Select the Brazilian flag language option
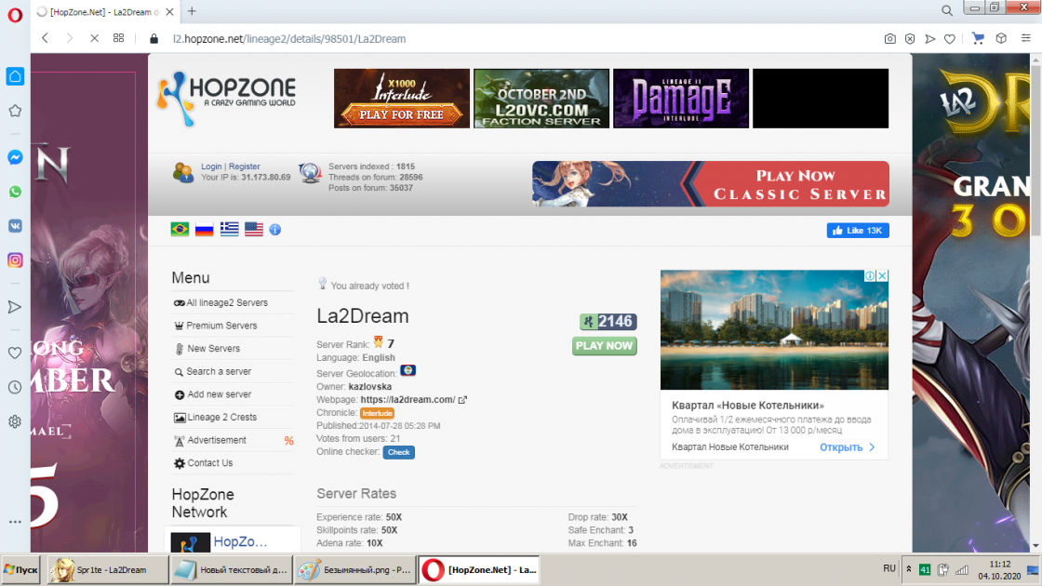1042x586 pixels. coord(180,230)
